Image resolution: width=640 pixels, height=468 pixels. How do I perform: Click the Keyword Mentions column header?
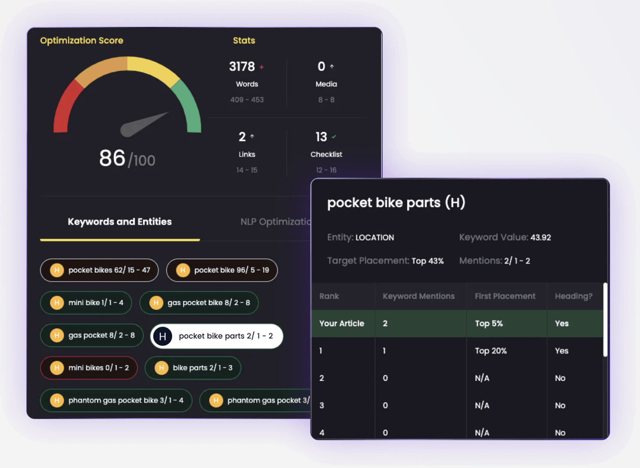coord(419,296)
